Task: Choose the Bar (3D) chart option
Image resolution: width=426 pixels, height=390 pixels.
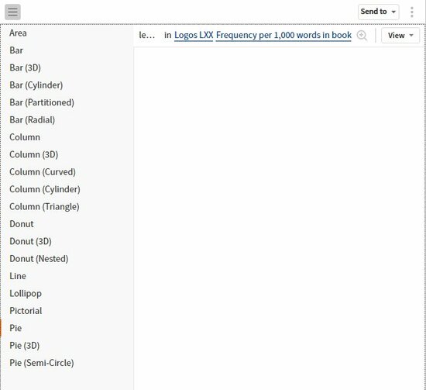Action: 25,67
